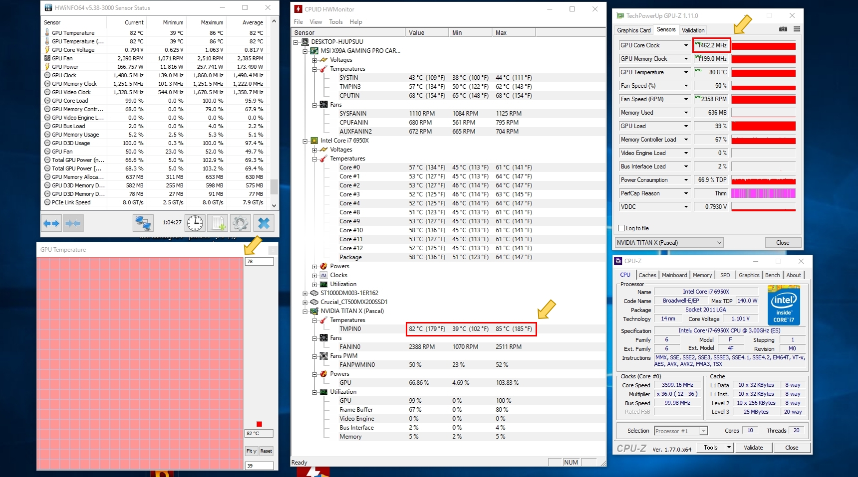
Task: Click HWiNFO64 title bar app icon
Action: point(48,8)
